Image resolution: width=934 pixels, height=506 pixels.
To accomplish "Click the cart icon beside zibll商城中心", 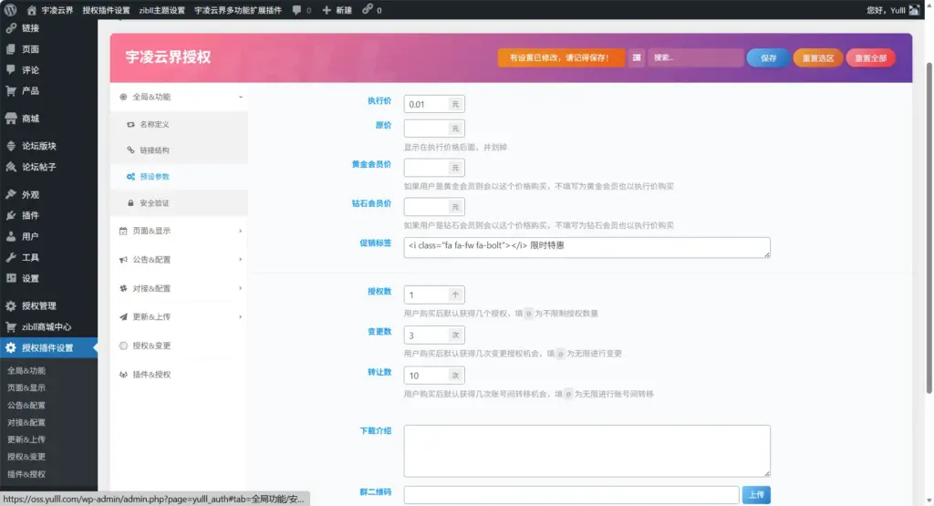I will 11,326.
